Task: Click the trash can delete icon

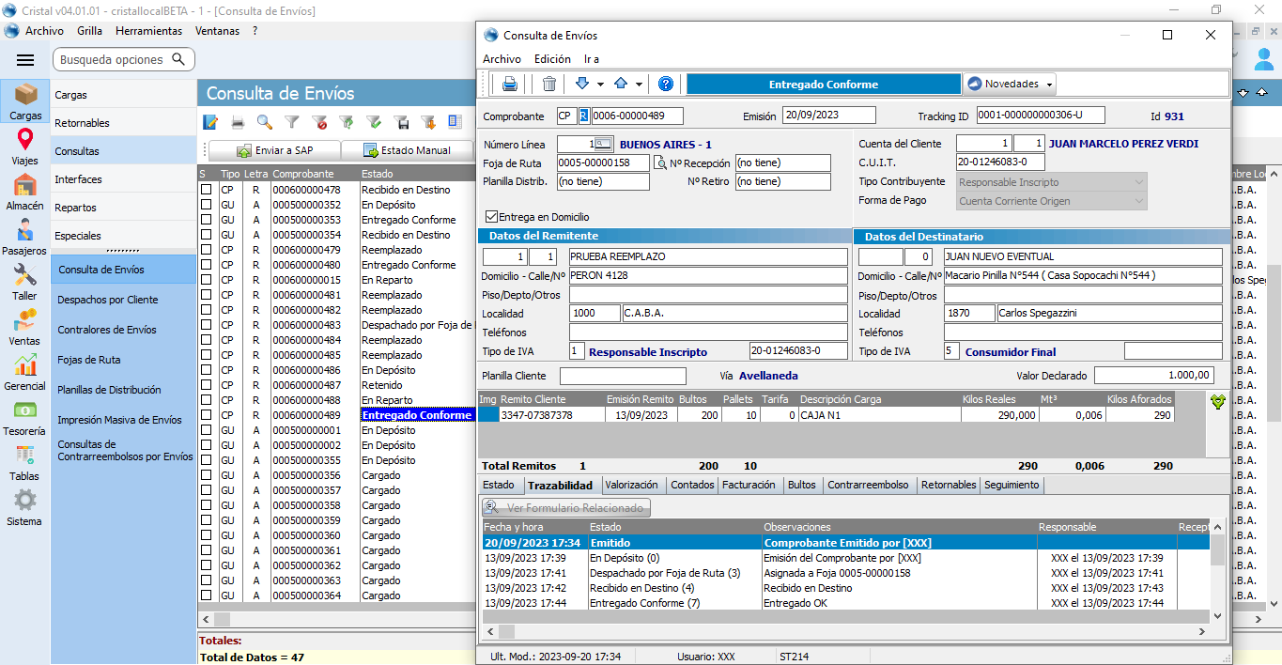Action: pyautogui.click(x=549, y=84)
